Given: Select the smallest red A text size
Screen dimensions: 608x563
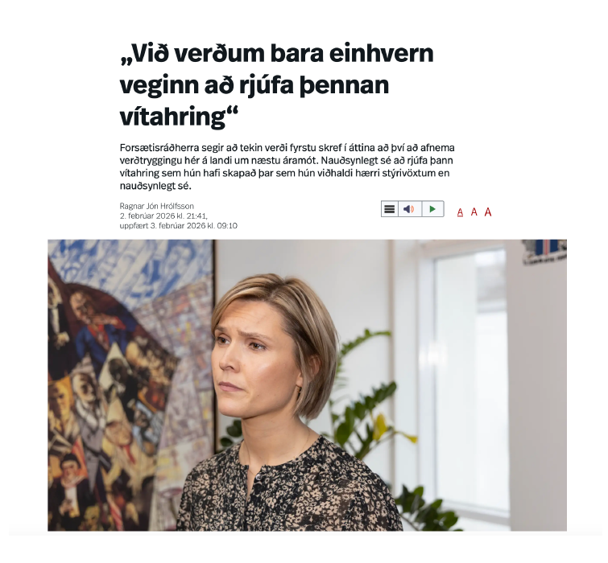Looking at the screenshot, I should [460, 212].
